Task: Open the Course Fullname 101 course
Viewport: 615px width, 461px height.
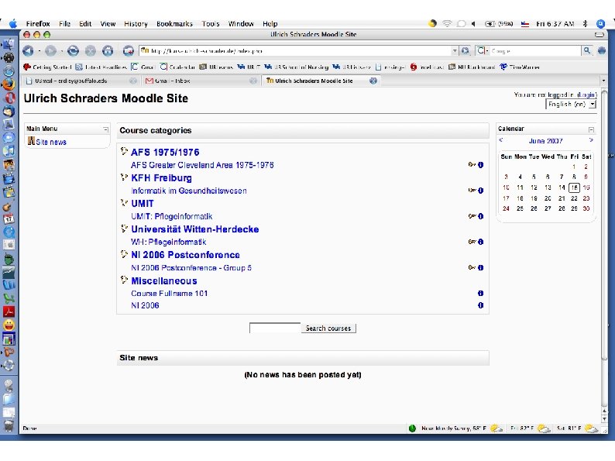Action: (x=170, y=294)
